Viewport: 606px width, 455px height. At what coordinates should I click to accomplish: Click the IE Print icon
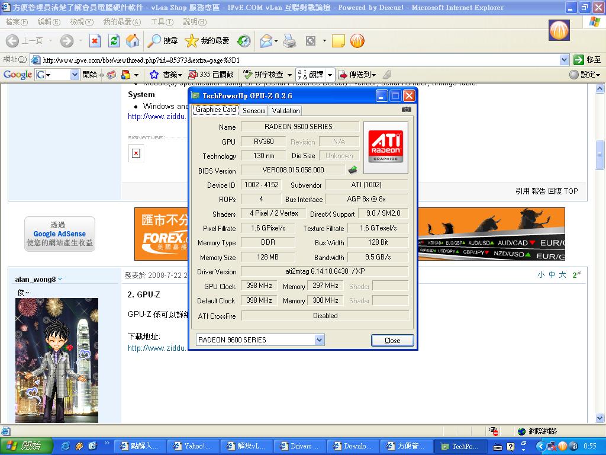[x=289, y=41]
